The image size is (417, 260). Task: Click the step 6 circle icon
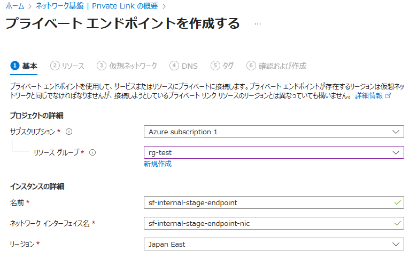(251, 66)
